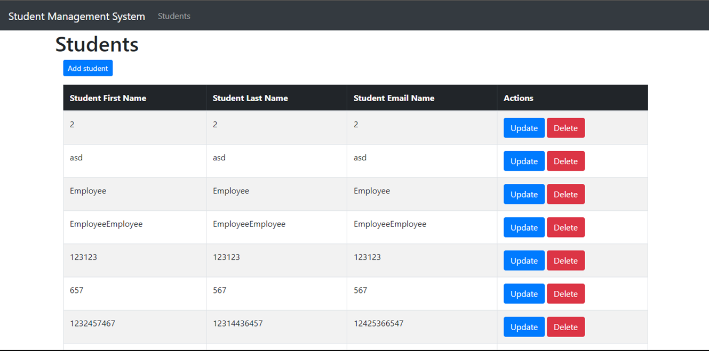This screenshot has height=351, width=709.
Task: Update the student with first name Employee
Action: (524, 194)
